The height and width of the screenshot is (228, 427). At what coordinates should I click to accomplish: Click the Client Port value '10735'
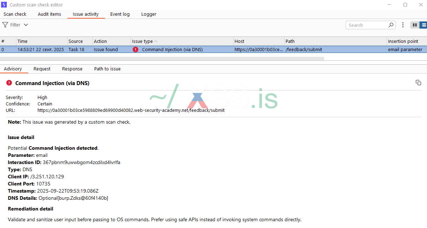(43, 184)
